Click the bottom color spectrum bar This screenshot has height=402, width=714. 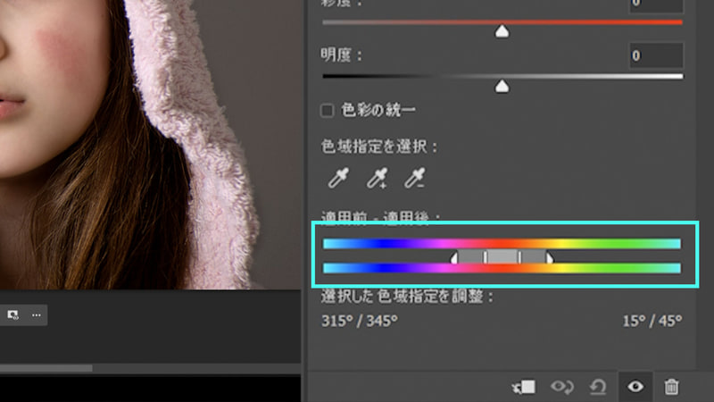click(502, 268)
